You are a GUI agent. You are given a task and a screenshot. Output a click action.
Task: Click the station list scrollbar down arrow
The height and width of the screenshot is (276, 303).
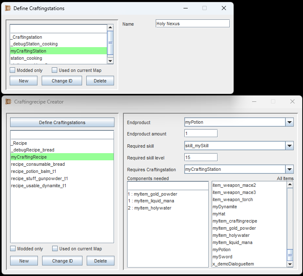110,61
